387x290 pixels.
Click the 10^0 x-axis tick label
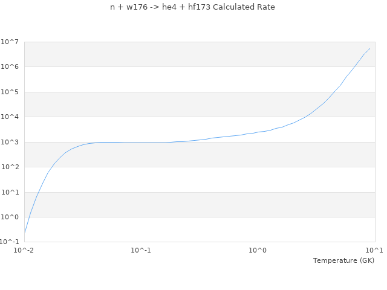(x=258, y=250)
